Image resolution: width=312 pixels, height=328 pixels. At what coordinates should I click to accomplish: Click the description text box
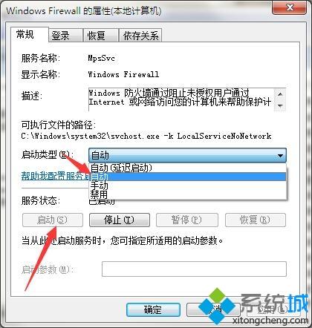181,99
